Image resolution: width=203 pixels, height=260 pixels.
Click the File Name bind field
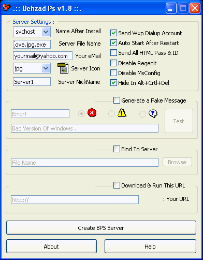[84, 163]
